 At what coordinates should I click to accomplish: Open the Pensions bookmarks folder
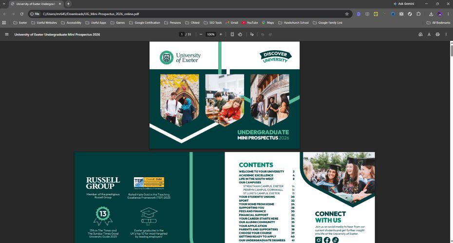pos(172,22)
